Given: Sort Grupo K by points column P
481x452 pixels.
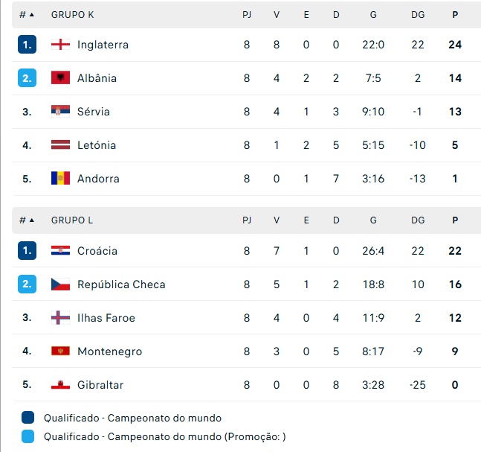Looking at the screenshot, I should pyautogui.click(x=455, y=14).
